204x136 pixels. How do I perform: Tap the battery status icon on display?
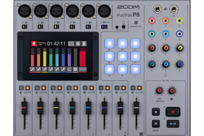[84, 44]
